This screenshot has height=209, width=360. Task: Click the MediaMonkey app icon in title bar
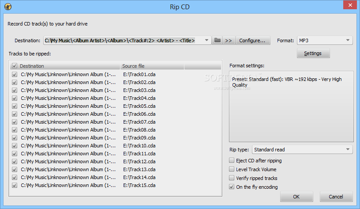8,7
